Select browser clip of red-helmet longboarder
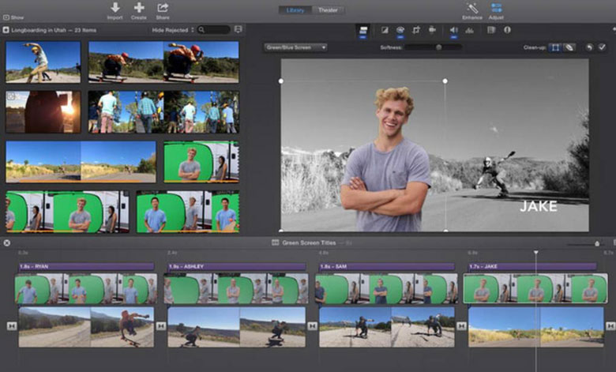The height and width of the screenshot is (372, 616). coord(163,62)
